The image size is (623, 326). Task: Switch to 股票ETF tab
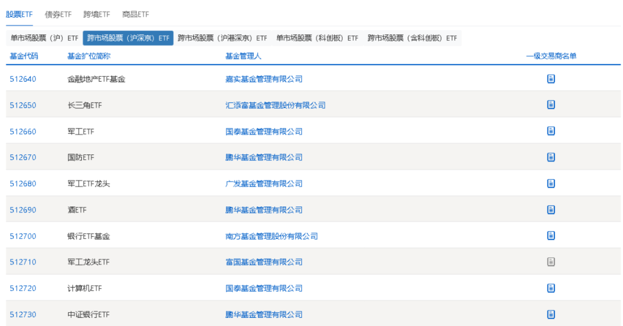(x=19, y=14)
